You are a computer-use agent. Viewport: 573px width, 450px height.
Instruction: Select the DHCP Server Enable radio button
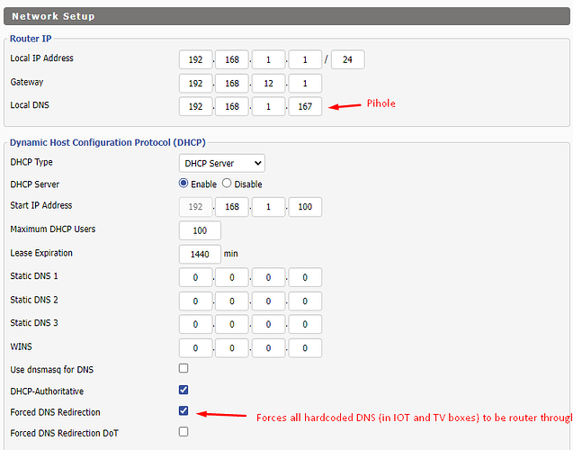tap(184, 184)
